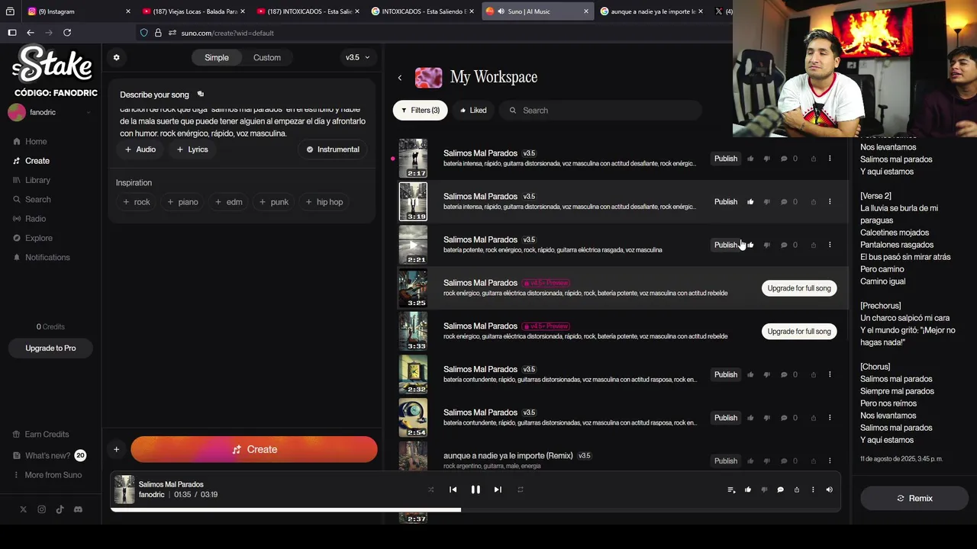Toggle repeat in the player

521,490
